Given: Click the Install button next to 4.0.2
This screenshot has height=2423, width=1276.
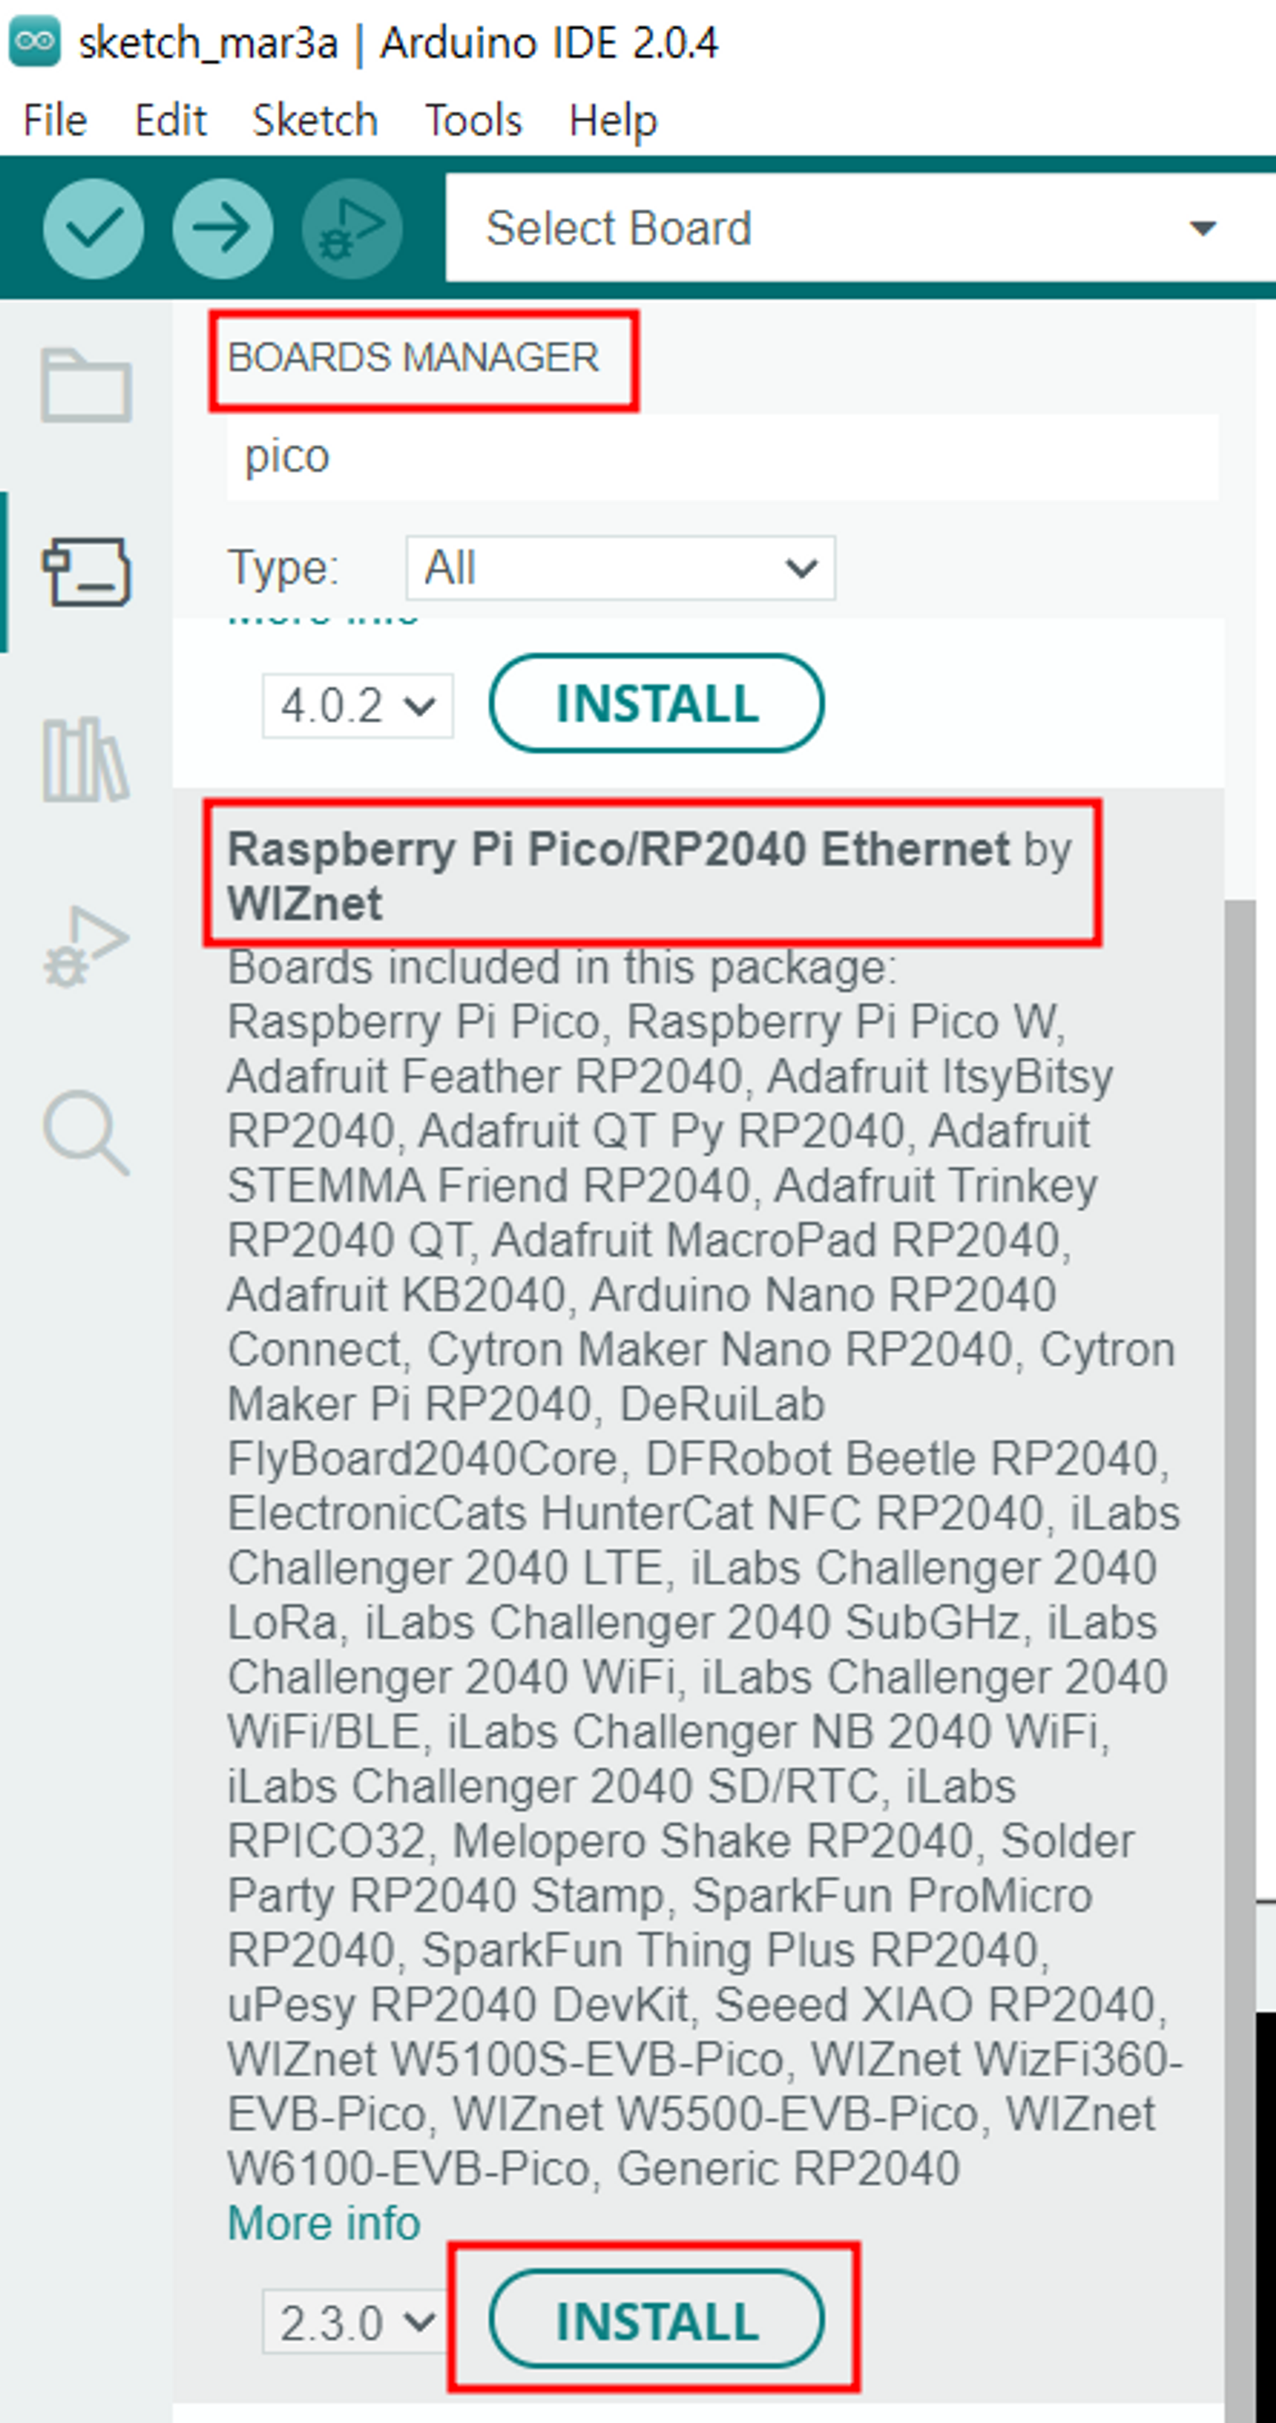Looking at the screenshot, I should pos(657,703).
